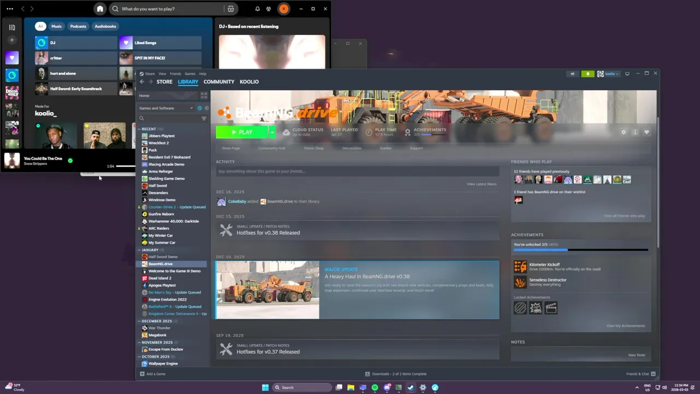Open koolio account dropdown in Steam

pos(608,74)
